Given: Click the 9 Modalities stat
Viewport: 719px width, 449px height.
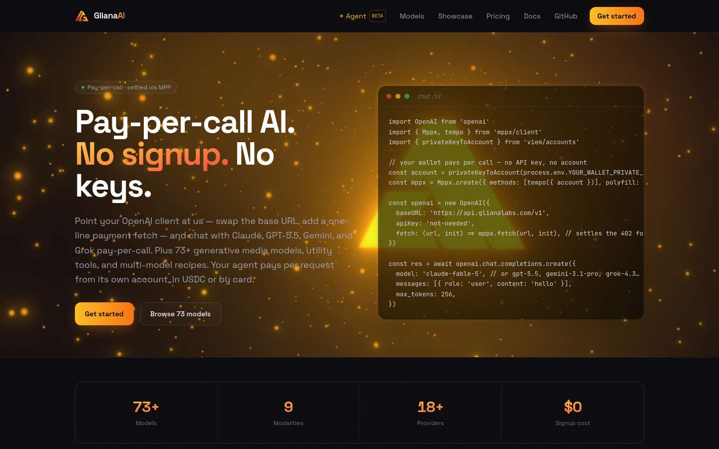Looking at the screenshot, I should pyautogui.click(x=289, y=413).
